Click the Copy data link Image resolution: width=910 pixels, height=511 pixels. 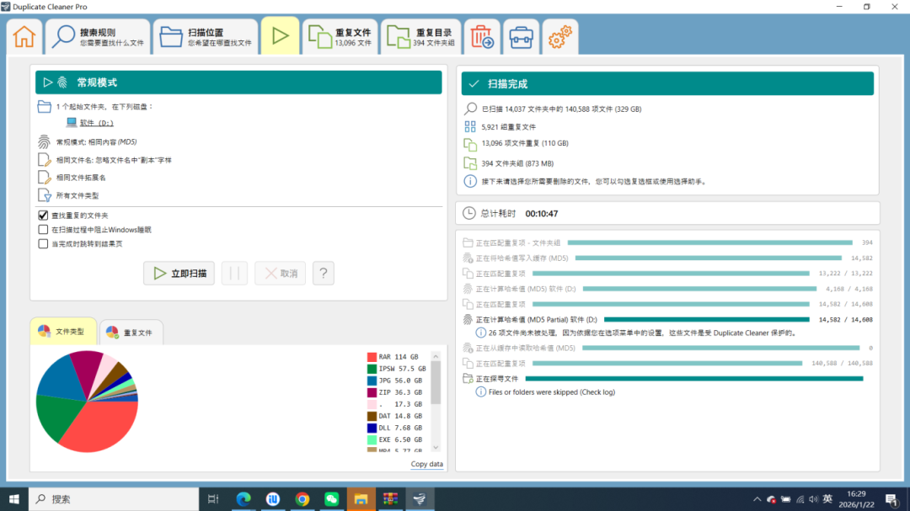coord(426,464)
